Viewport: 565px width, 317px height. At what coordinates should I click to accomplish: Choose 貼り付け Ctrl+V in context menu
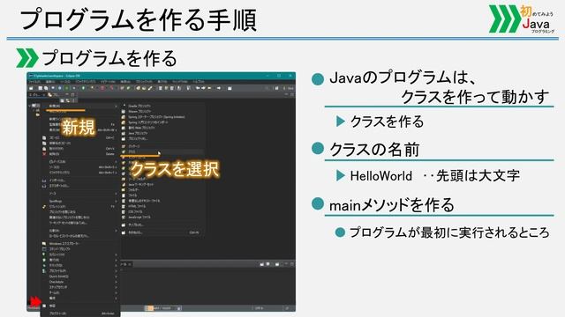(x=81, y=149)
